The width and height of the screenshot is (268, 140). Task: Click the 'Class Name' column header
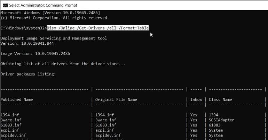[220, 99]
